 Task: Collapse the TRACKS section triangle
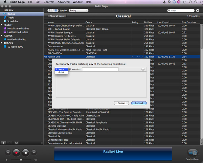tap(1, 43)
